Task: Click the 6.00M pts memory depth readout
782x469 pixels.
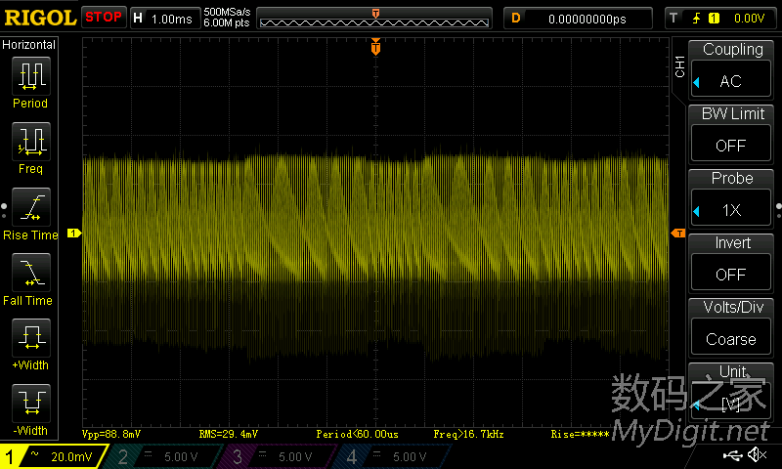Action: pyautogui.click(x=227, y=23)
